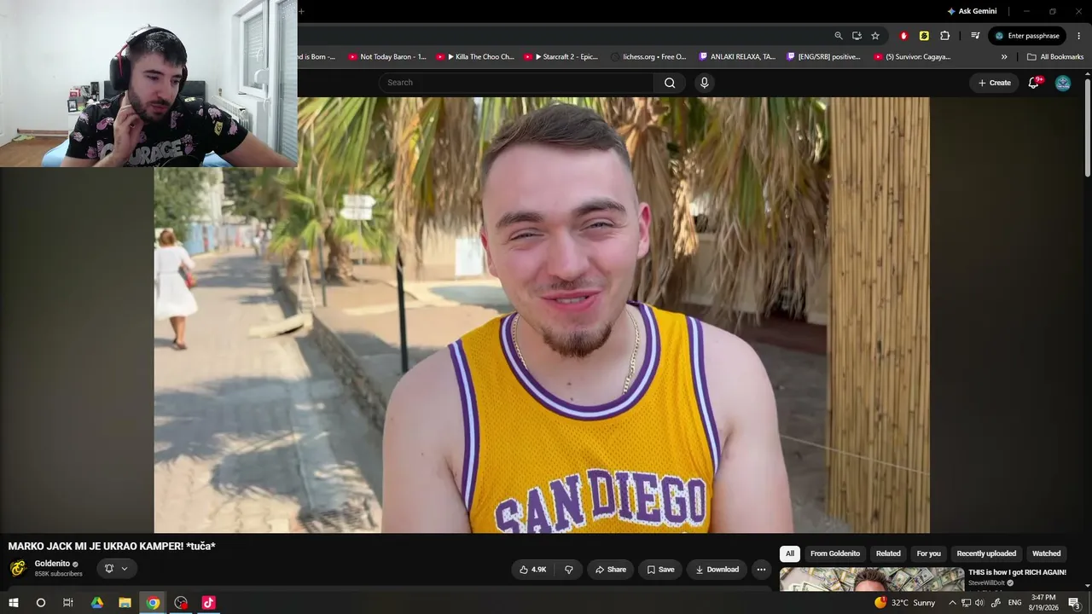Open the money thumbnail recommended video
Screen dimensions: 1092x614
click(x=872, y=579)
